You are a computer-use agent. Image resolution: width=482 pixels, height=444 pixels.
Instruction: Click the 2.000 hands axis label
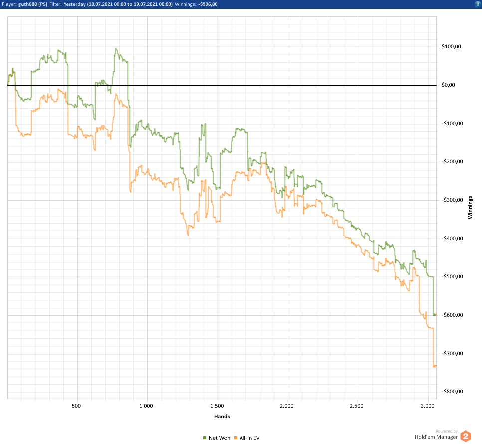tap(287, 406)
